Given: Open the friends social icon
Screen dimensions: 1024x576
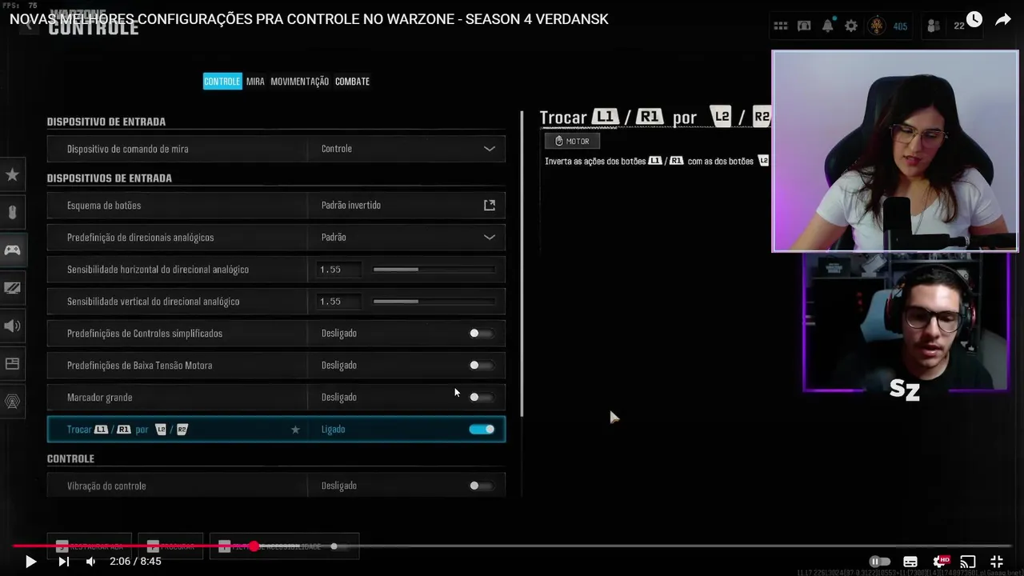Looking at the screenshot, I should (x=934, y=26).
